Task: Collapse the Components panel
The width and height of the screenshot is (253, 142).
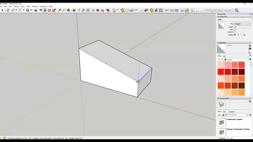Action: click(x=218, y=98)
